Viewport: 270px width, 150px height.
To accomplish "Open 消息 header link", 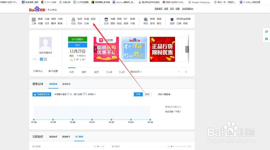I will pos(166,9).
